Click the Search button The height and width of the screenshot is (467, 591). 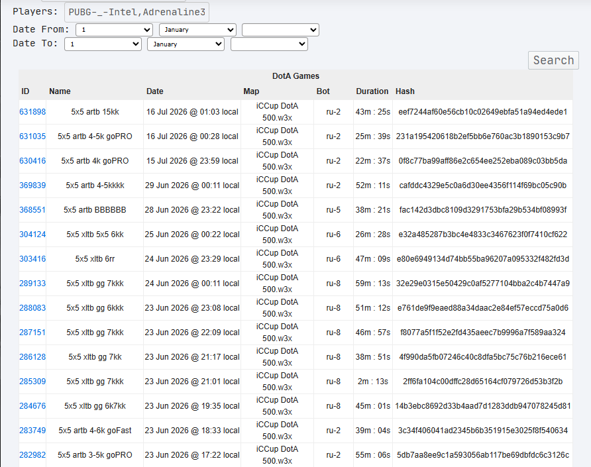coord(553,60)
